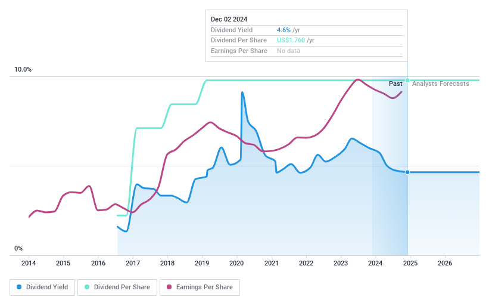489x303 pixels.
Task: Toggle the Dividend Yield legend button
Action: point(42,287)
